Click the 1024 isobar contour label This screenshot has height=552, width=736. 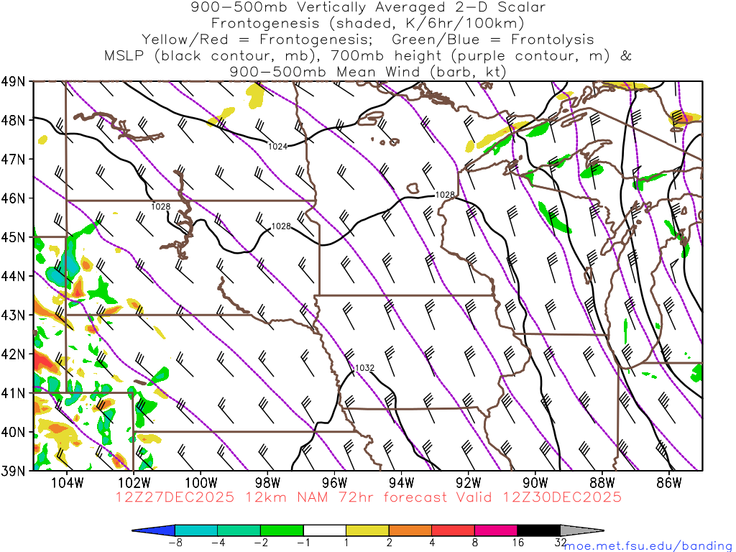[277, 147]
